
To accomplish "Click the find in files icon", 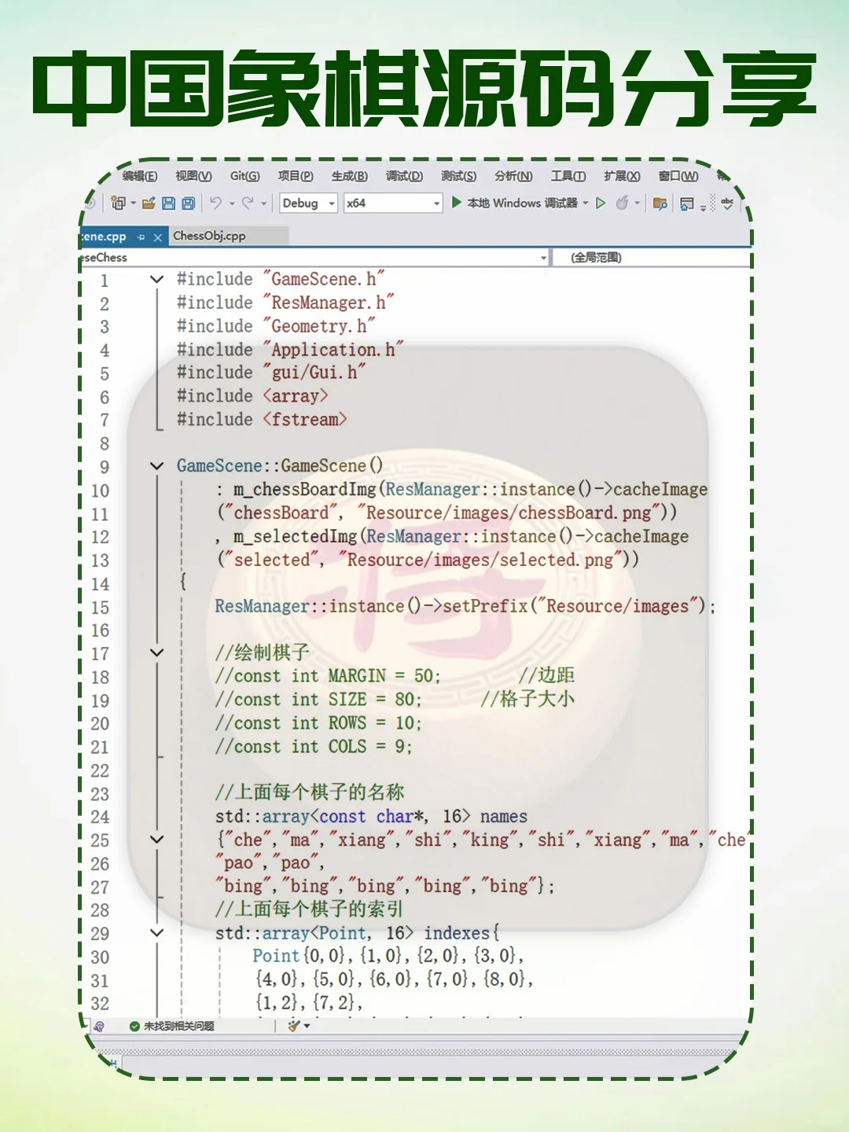I will 660,204.
